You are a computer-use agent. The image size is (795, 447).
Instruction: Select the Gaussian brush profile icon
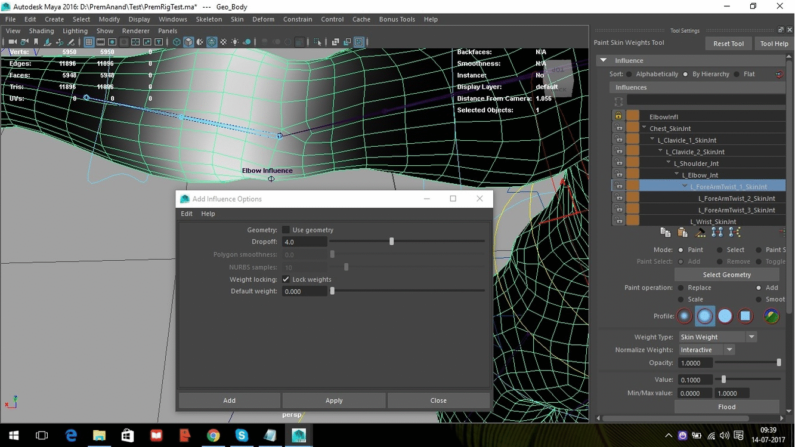click(685, 316)
